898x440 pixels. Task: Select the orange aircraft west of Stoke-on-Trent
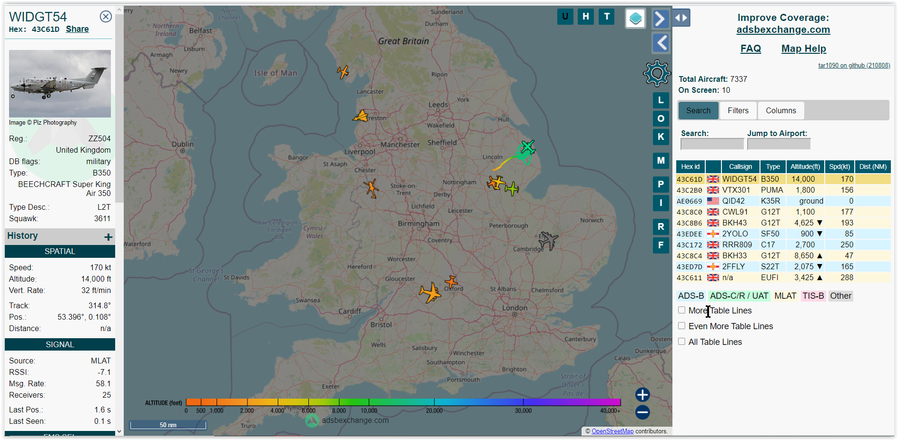(371, 188)
